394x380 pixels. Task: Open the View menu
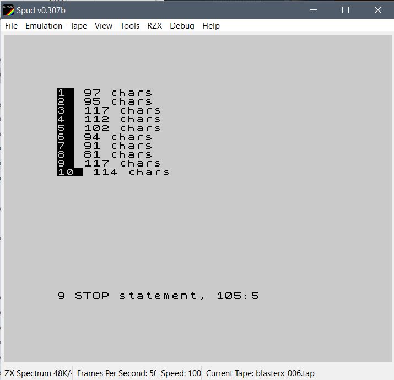103,26
